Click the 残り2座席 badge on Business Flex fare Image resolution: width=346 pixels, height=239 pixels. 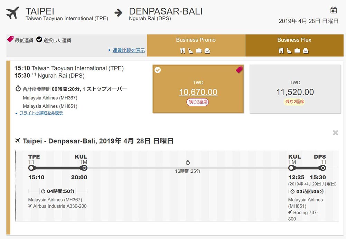click(x=294, y=102)
